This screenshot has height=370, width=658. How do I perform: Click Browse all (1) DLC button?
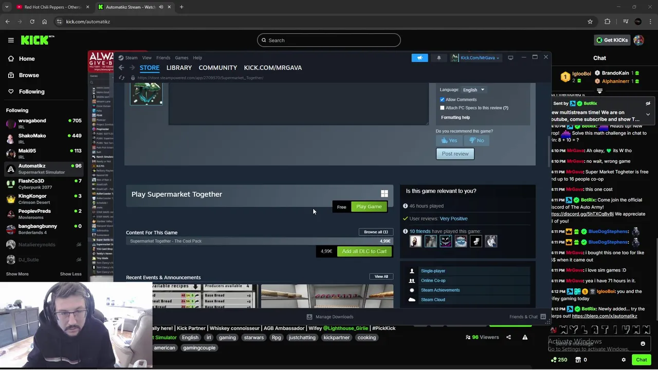coord(376,232)
